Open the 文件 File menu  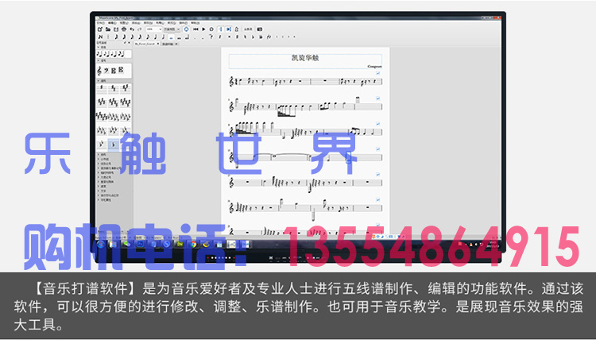pyautogui.click(x=101, y=23)
